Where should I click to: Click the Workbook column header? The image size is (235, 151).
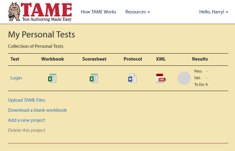(53, 59)
